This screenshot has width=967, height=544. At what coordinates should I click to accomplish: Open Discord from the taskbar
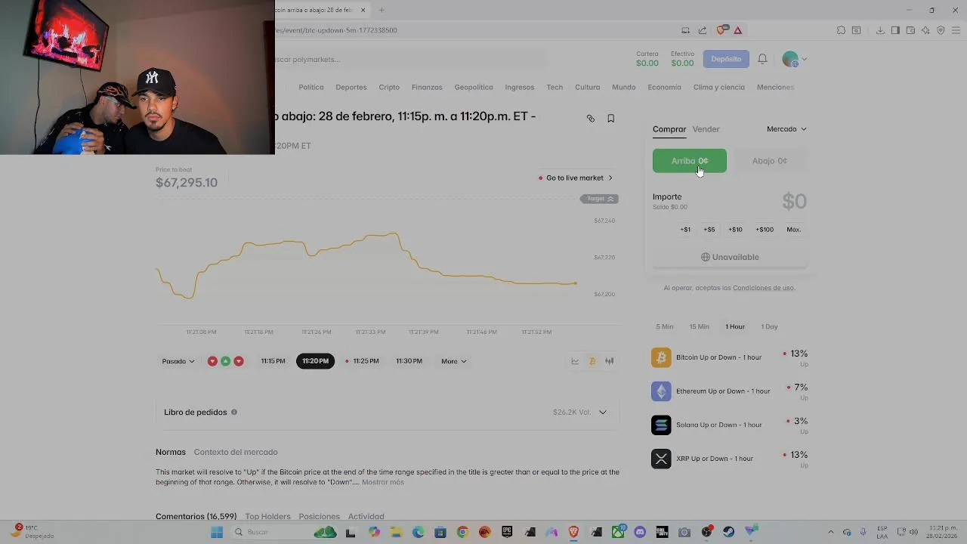pos(641,532)
